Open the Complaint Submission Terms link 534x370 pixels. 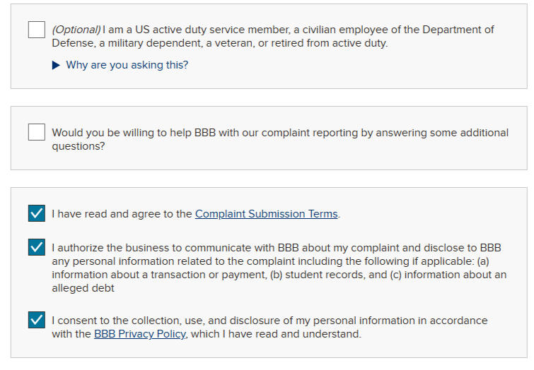click(266, 214)
